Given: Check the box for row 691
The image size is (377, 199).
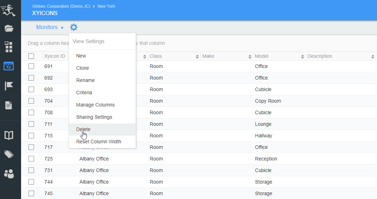Looking at the screenshot, I should (31, 66).
